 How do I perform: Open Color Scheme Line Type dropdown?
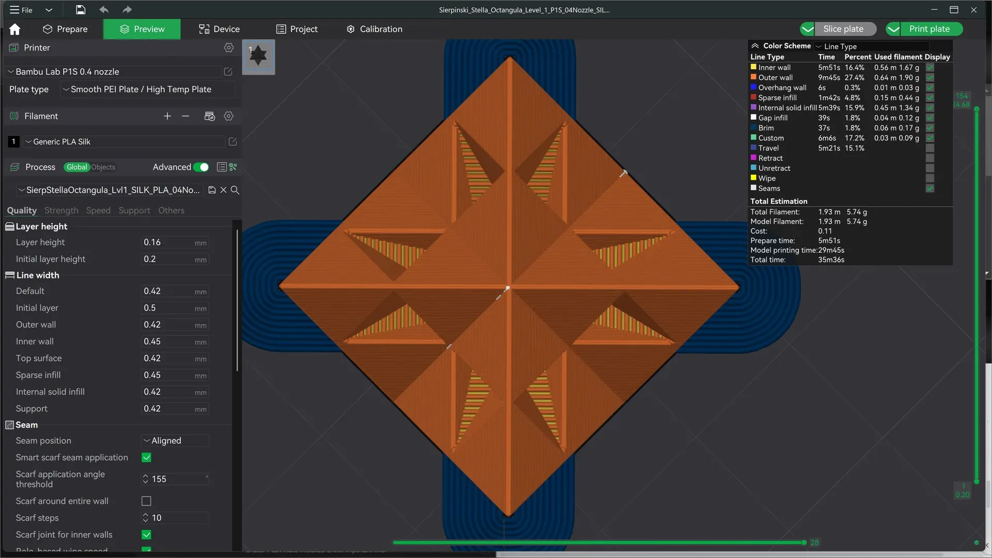[x=871, y=47]
